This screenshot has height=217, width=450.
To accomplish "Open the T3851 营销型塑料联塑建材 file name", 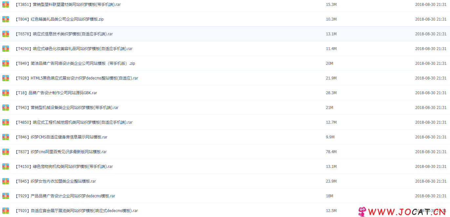I will 68,5.
